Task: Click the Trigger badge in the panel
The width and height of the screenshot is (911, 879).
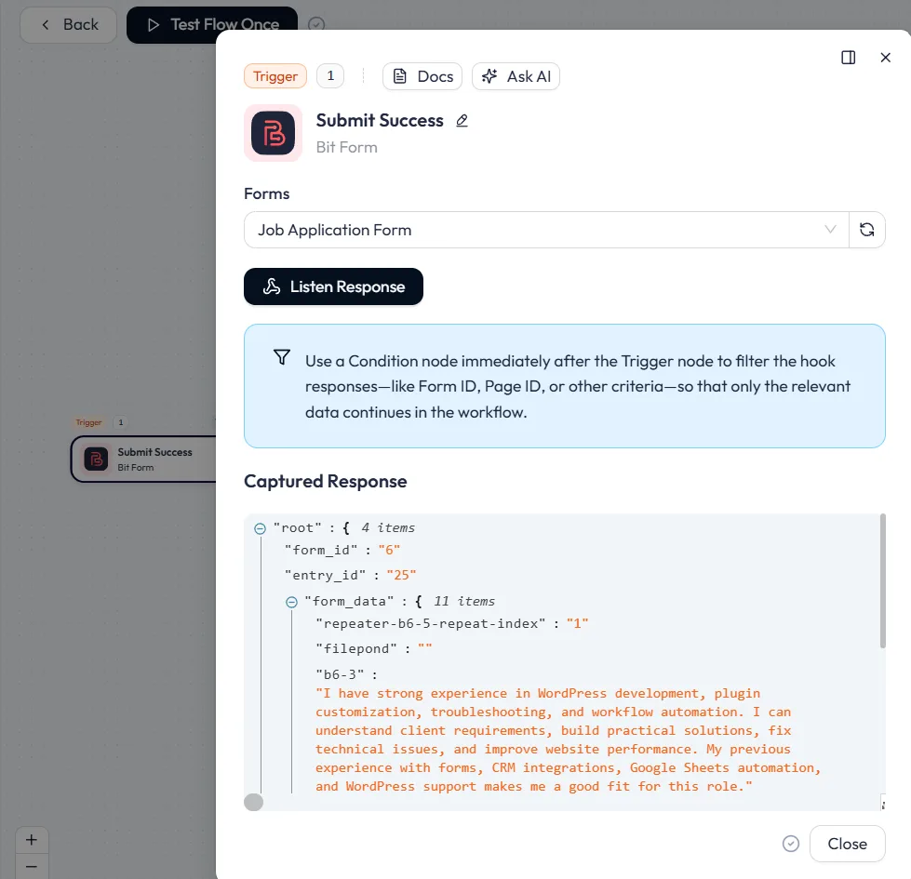Action: pyautogui.click(x=275, y=76)
